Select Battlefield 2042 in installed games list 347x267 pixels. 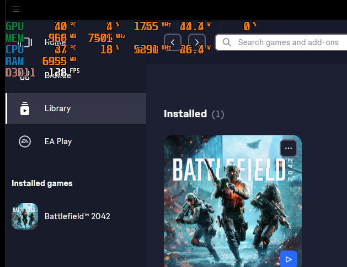[x=76, y=216]
